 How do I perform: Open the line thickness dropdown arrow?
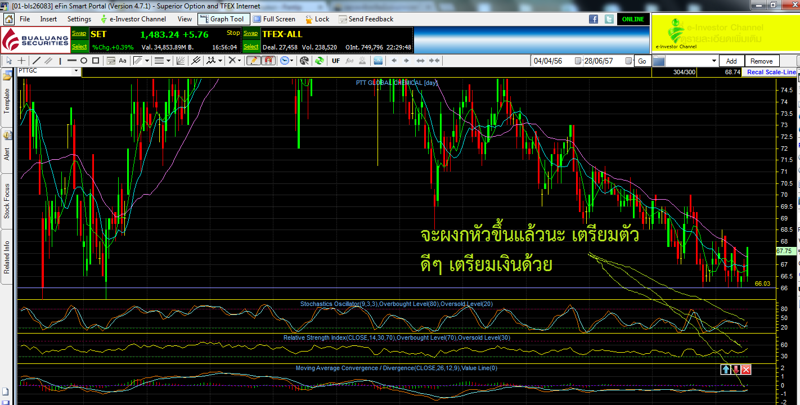(168, 61)
